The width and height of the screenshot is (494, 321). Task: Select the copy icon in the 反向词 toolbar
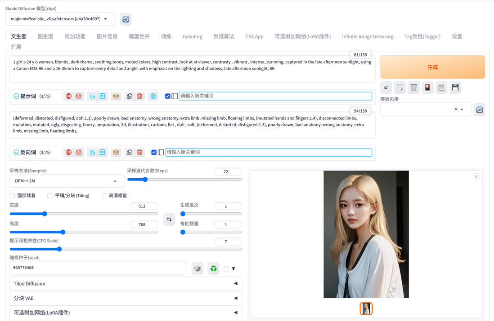point(130,152)
